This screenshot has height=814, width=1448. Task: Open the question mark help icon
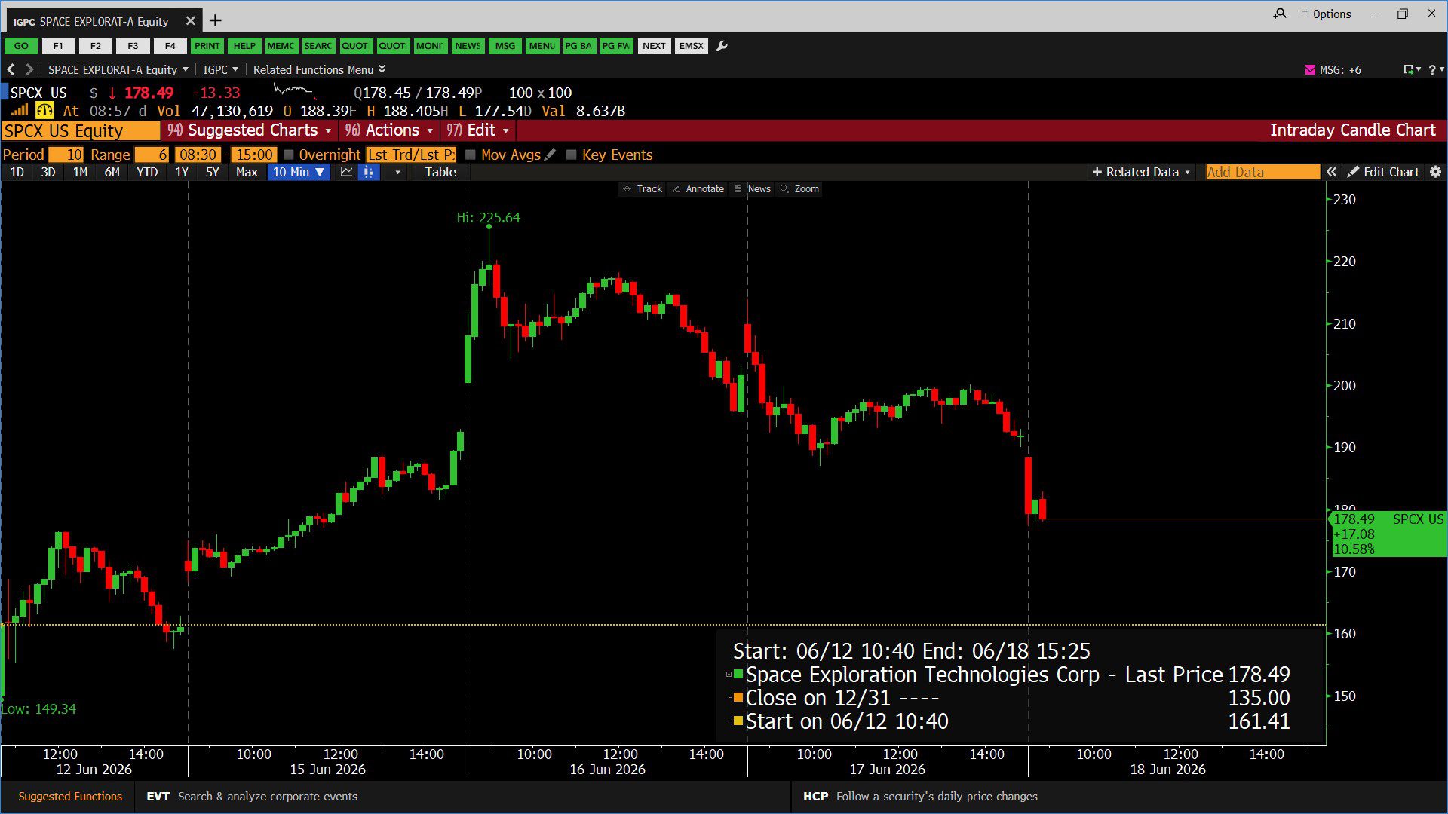click(1432, 69)
